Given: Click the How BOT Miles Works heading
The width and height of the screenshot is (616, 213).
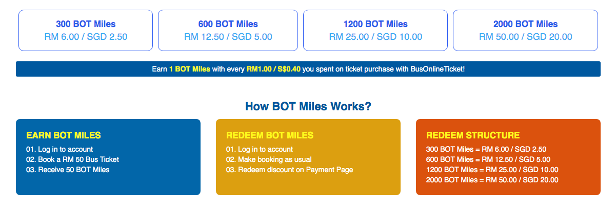Looking at the screenshot, I should click(308, 107).
